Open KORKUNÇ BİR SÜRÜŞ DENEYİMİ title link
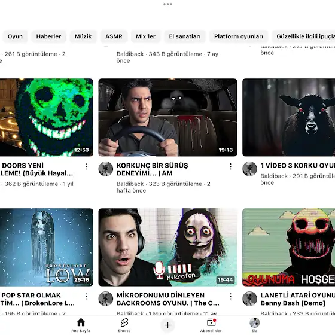This screenshot has height=335, width=335. (152, 169)
